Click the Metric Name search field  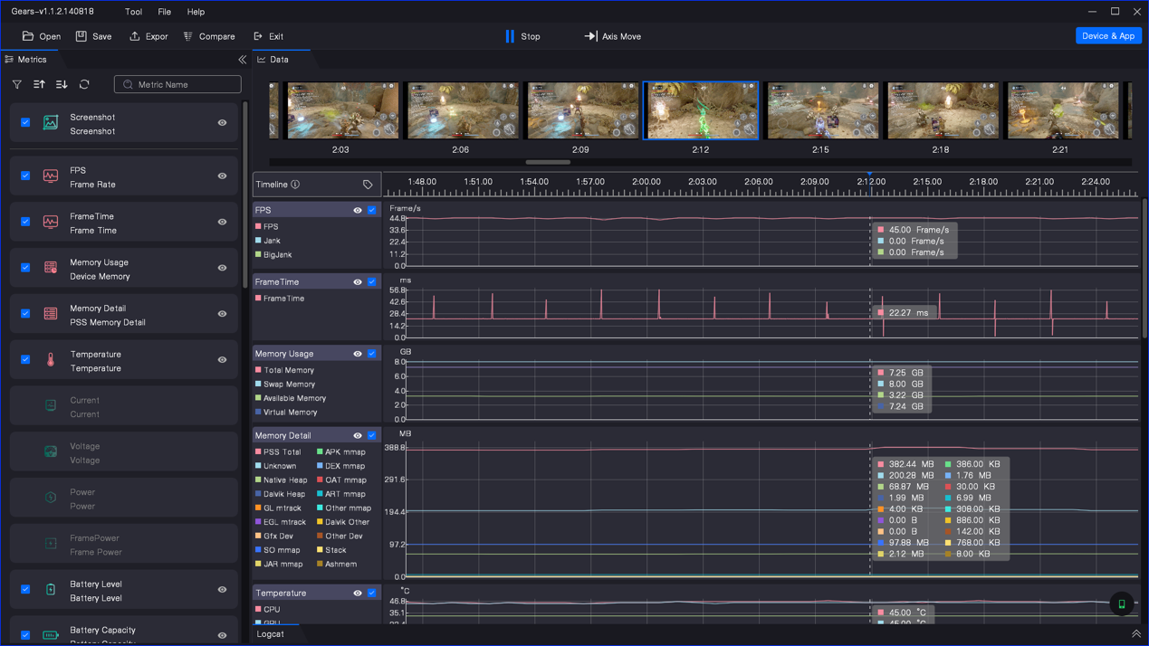[x=177, y=84]
